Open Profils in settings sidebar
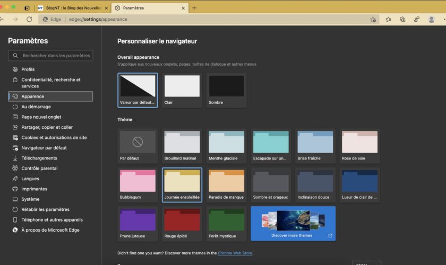This screenshot has width=446, height=265. coord(28,69)
